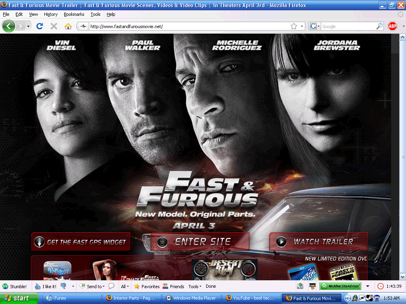Click the AIM running man tray icon

[x=355, y=298]
